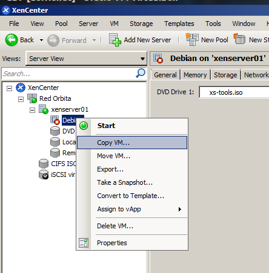The width and height of the screenshot is (269, 273).
Task: Open the Back history dropdown arrow
Action: point(41,40)
